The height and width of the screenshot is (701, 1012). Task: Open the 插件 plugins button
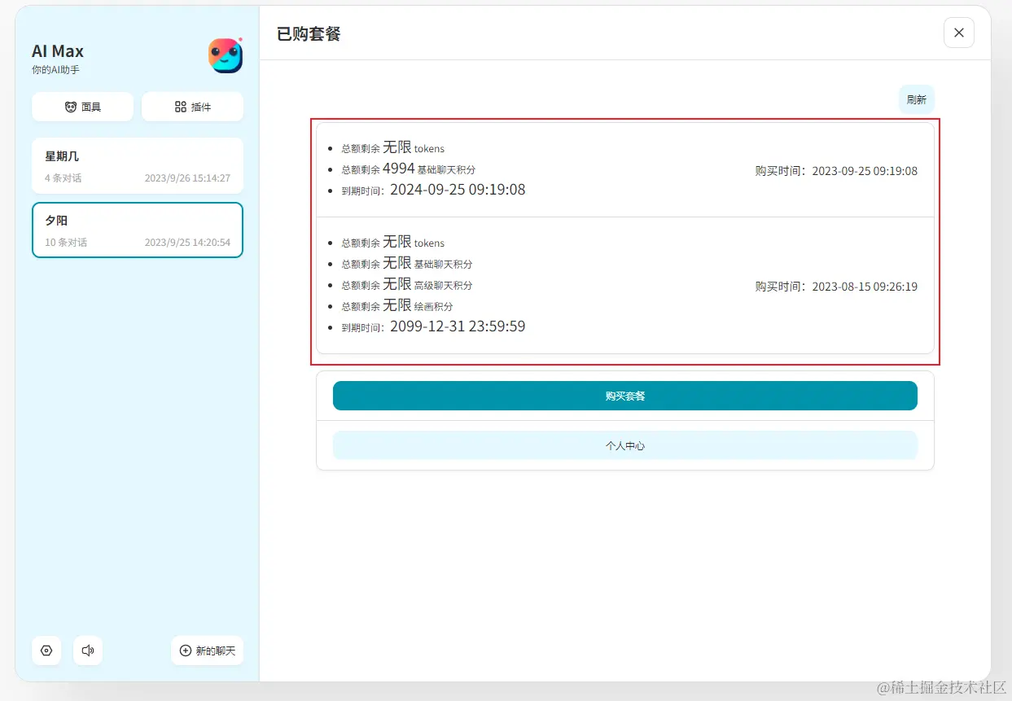[x=192, y=107]
